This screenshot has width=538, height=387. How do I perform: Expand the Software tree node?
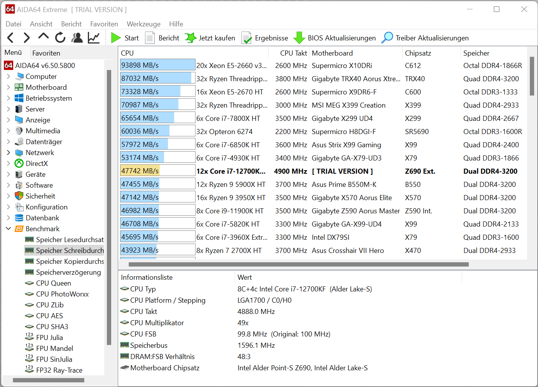tap(9, 185)
